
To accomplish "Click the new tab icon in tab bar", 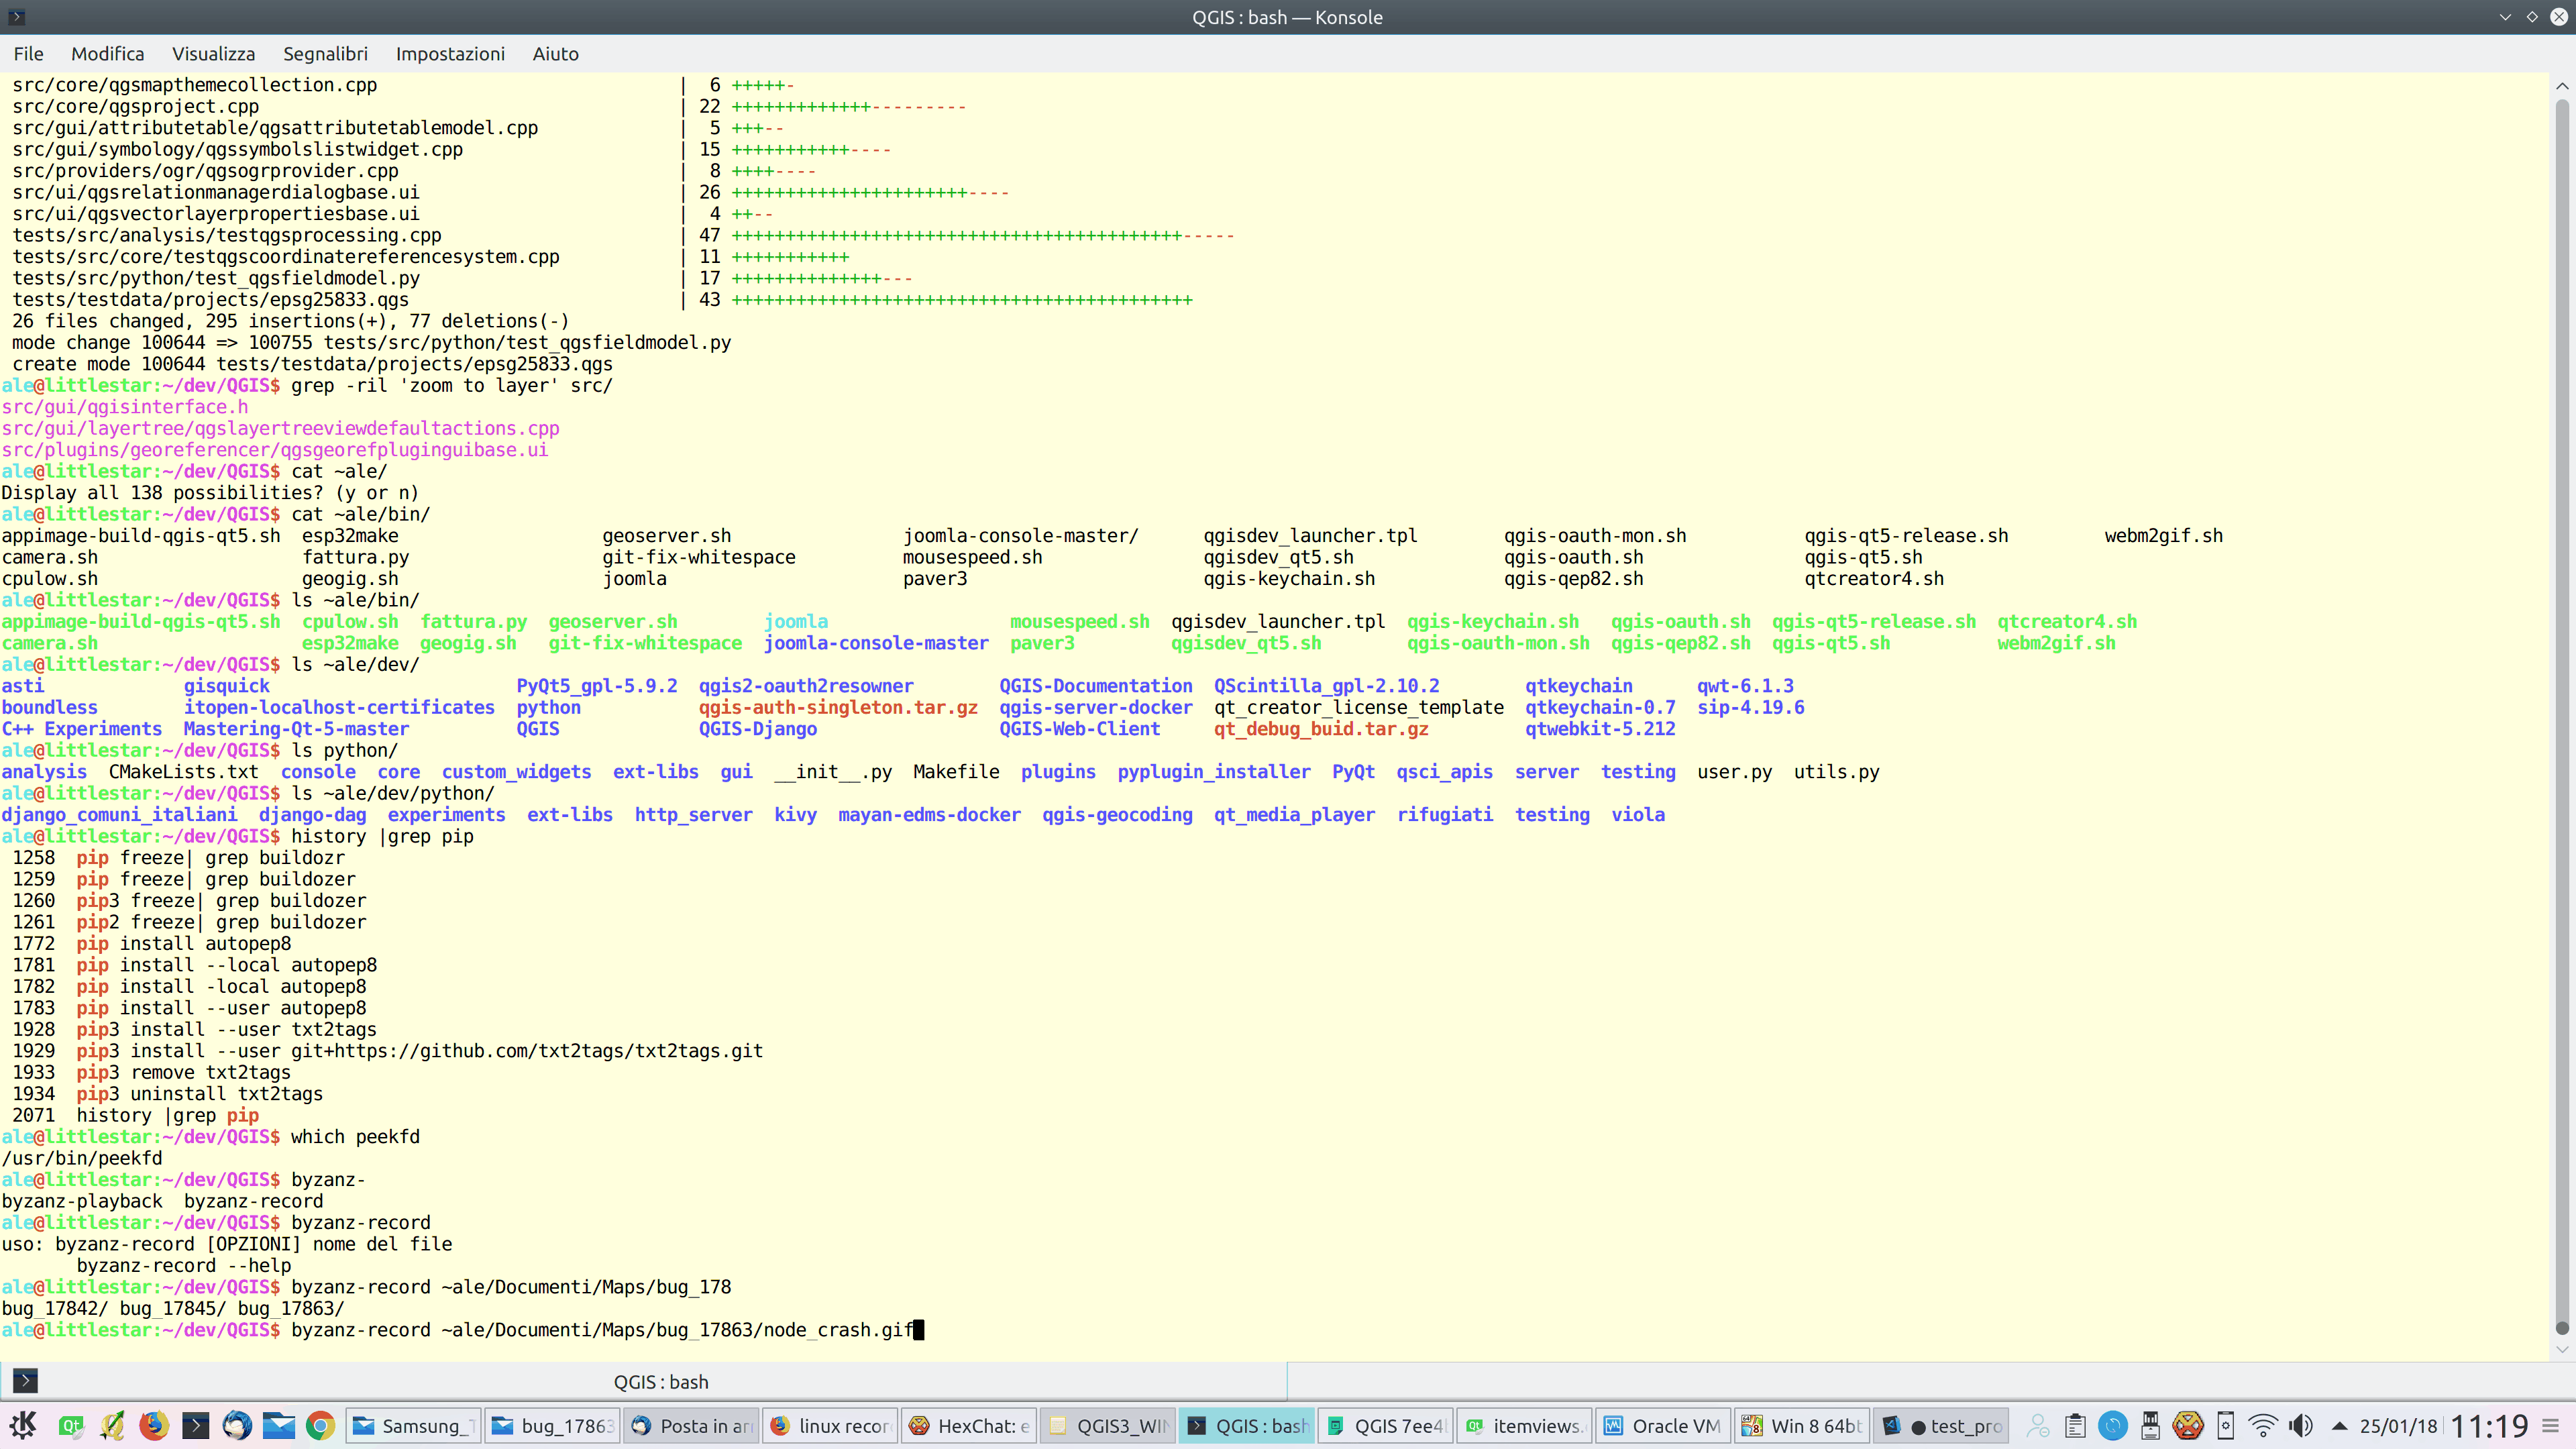I will pyautogui.click(x=25, y=1381).
